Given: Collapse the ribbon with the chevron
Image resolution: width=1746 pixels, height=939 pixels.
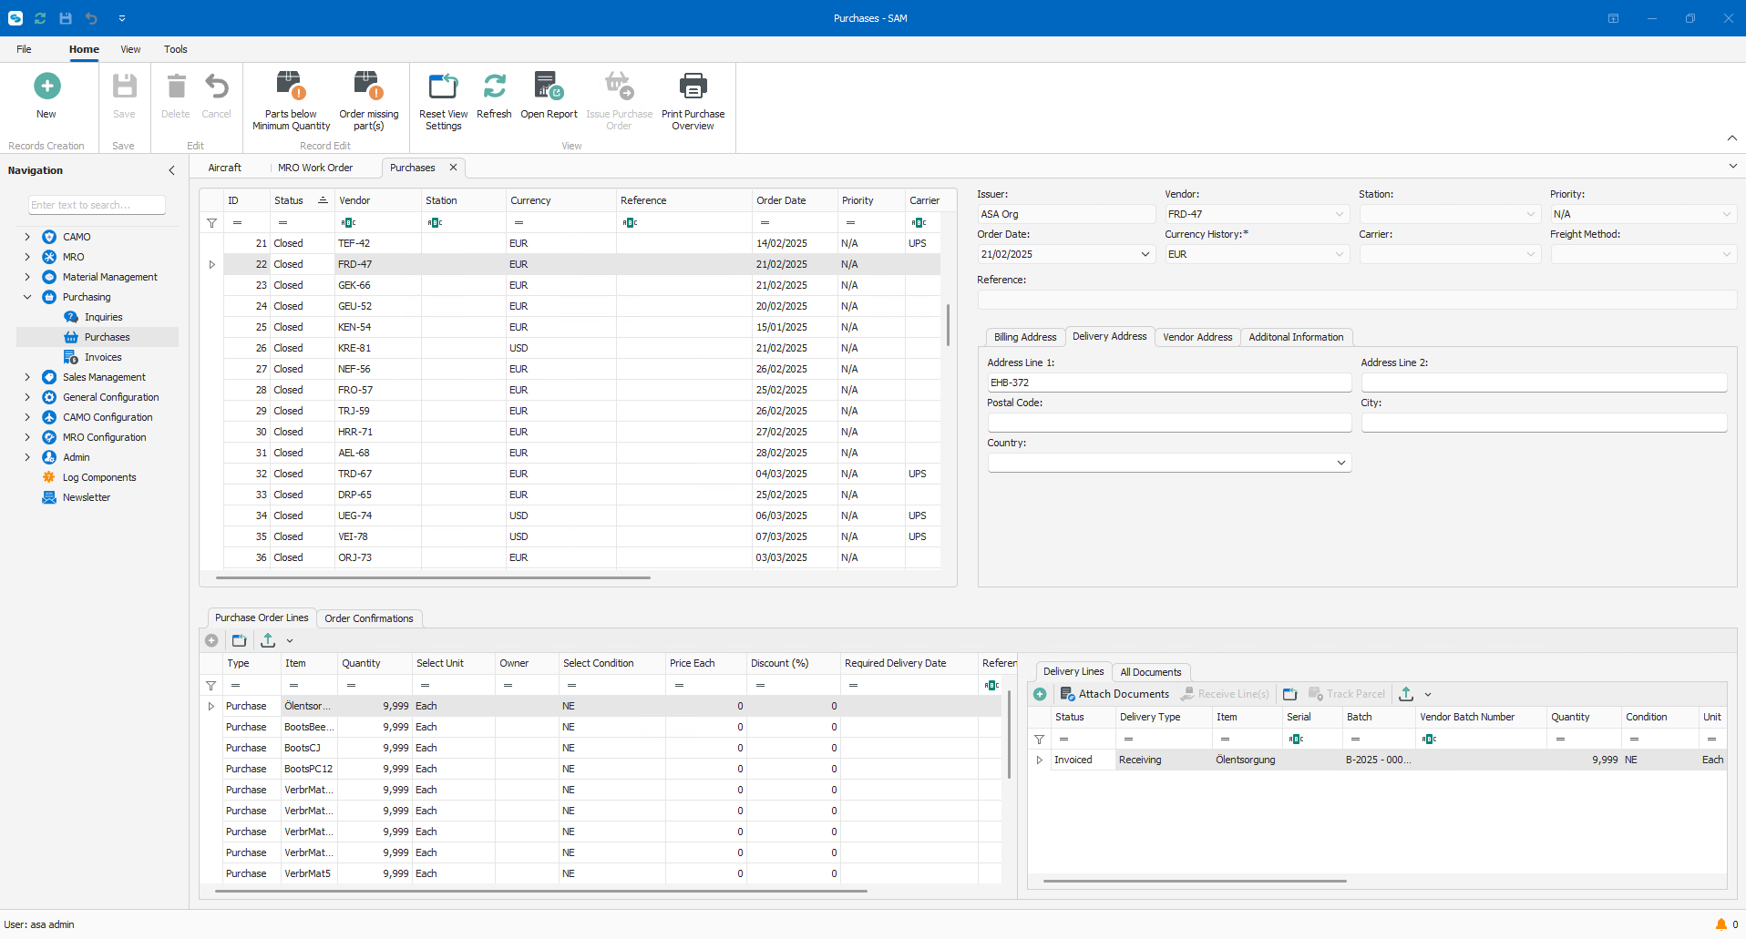Looking at the screenshot, I should 1731,138.
